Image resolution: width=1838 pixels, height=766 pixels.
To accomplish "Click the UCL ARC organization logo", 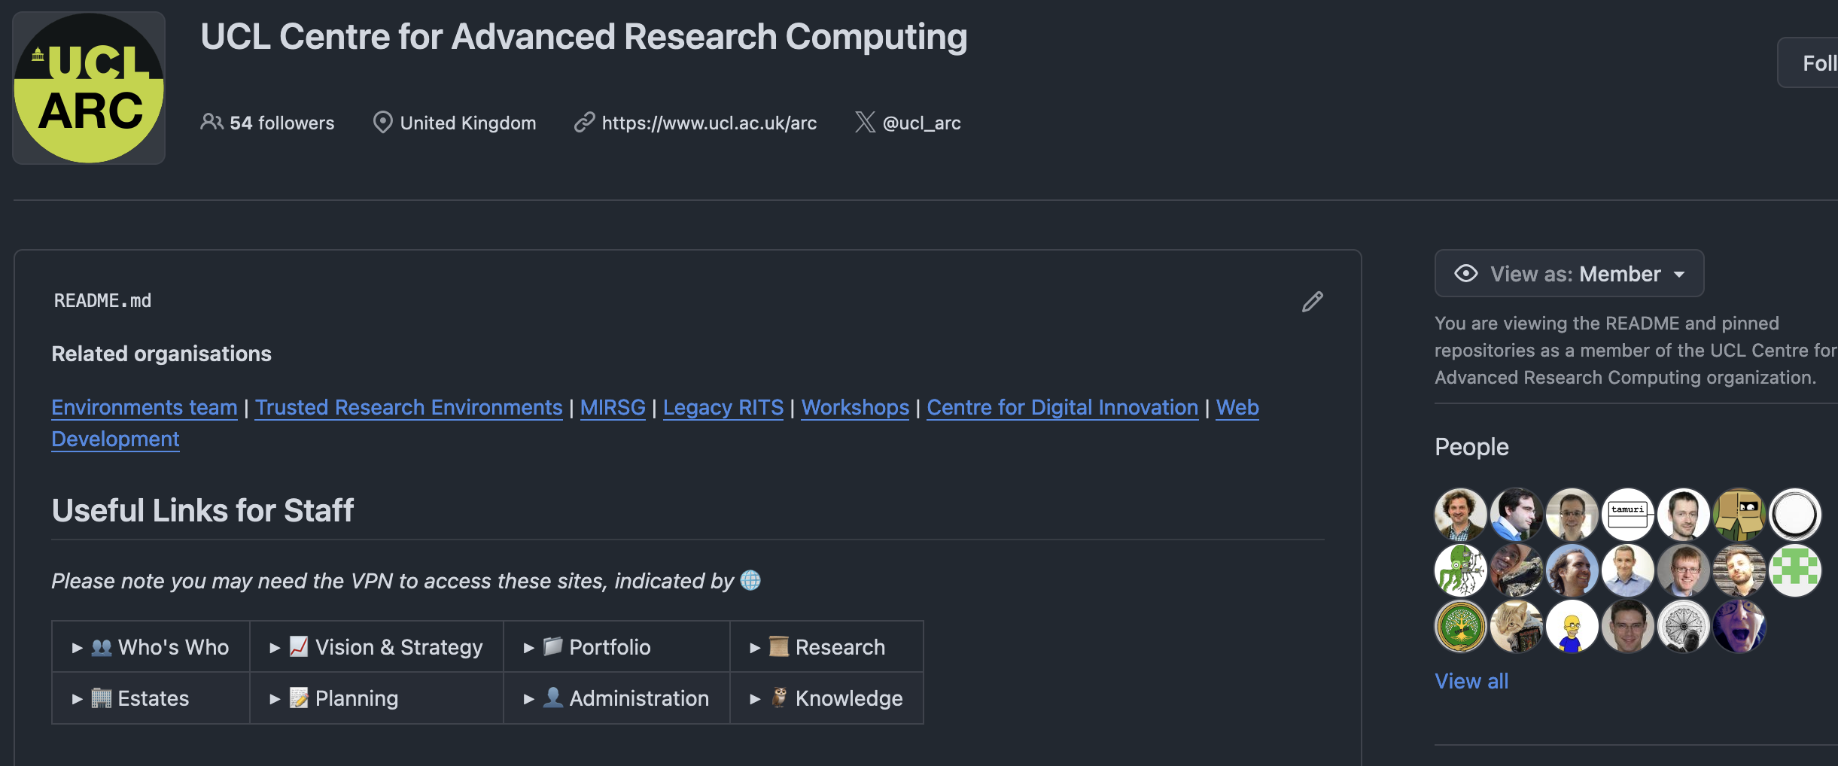I will pos(89,88).
